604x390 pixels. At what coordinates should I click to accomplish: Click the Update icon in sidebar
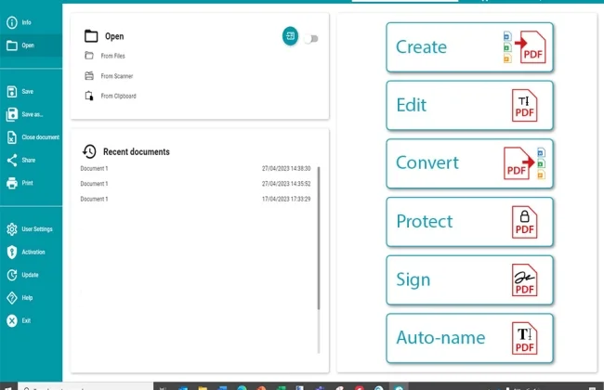pyautogui.click(x=11, y=275)
